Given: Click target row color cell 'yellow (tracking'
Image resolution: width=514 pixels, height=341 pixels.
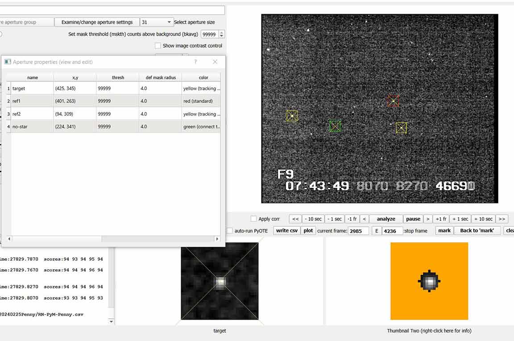Looking at the screenshot, I should 201,88.
